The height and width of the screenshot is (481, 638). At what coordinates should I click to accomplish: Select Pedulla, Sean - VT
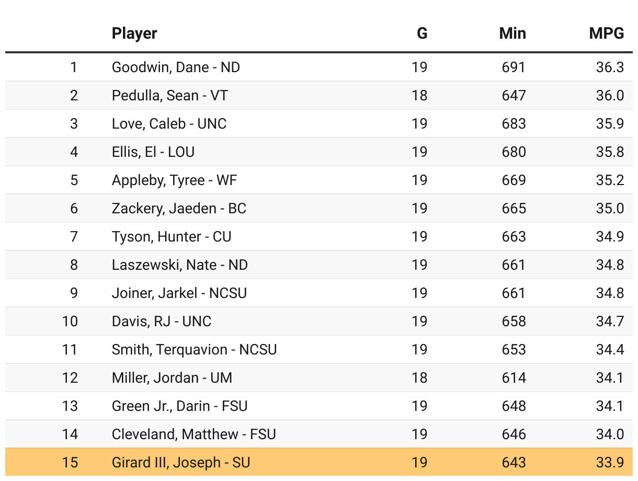coord(170,96)
